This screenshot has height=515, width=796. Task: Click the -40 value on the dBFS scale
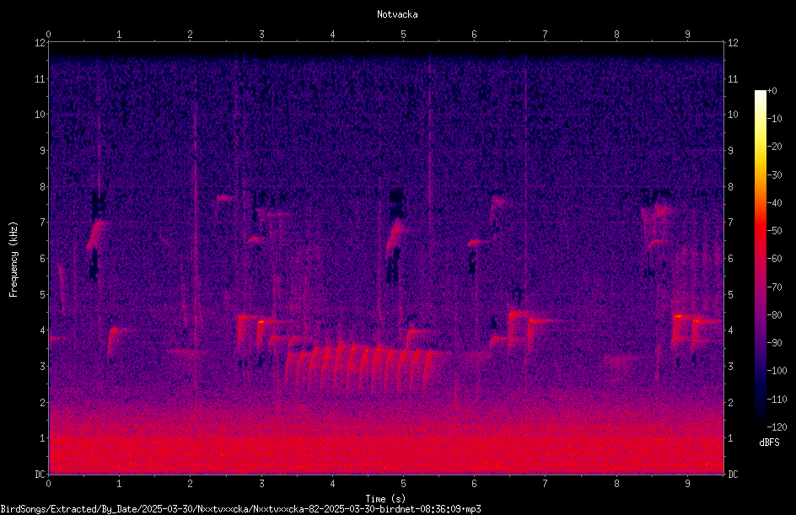[x=774, y=203]
